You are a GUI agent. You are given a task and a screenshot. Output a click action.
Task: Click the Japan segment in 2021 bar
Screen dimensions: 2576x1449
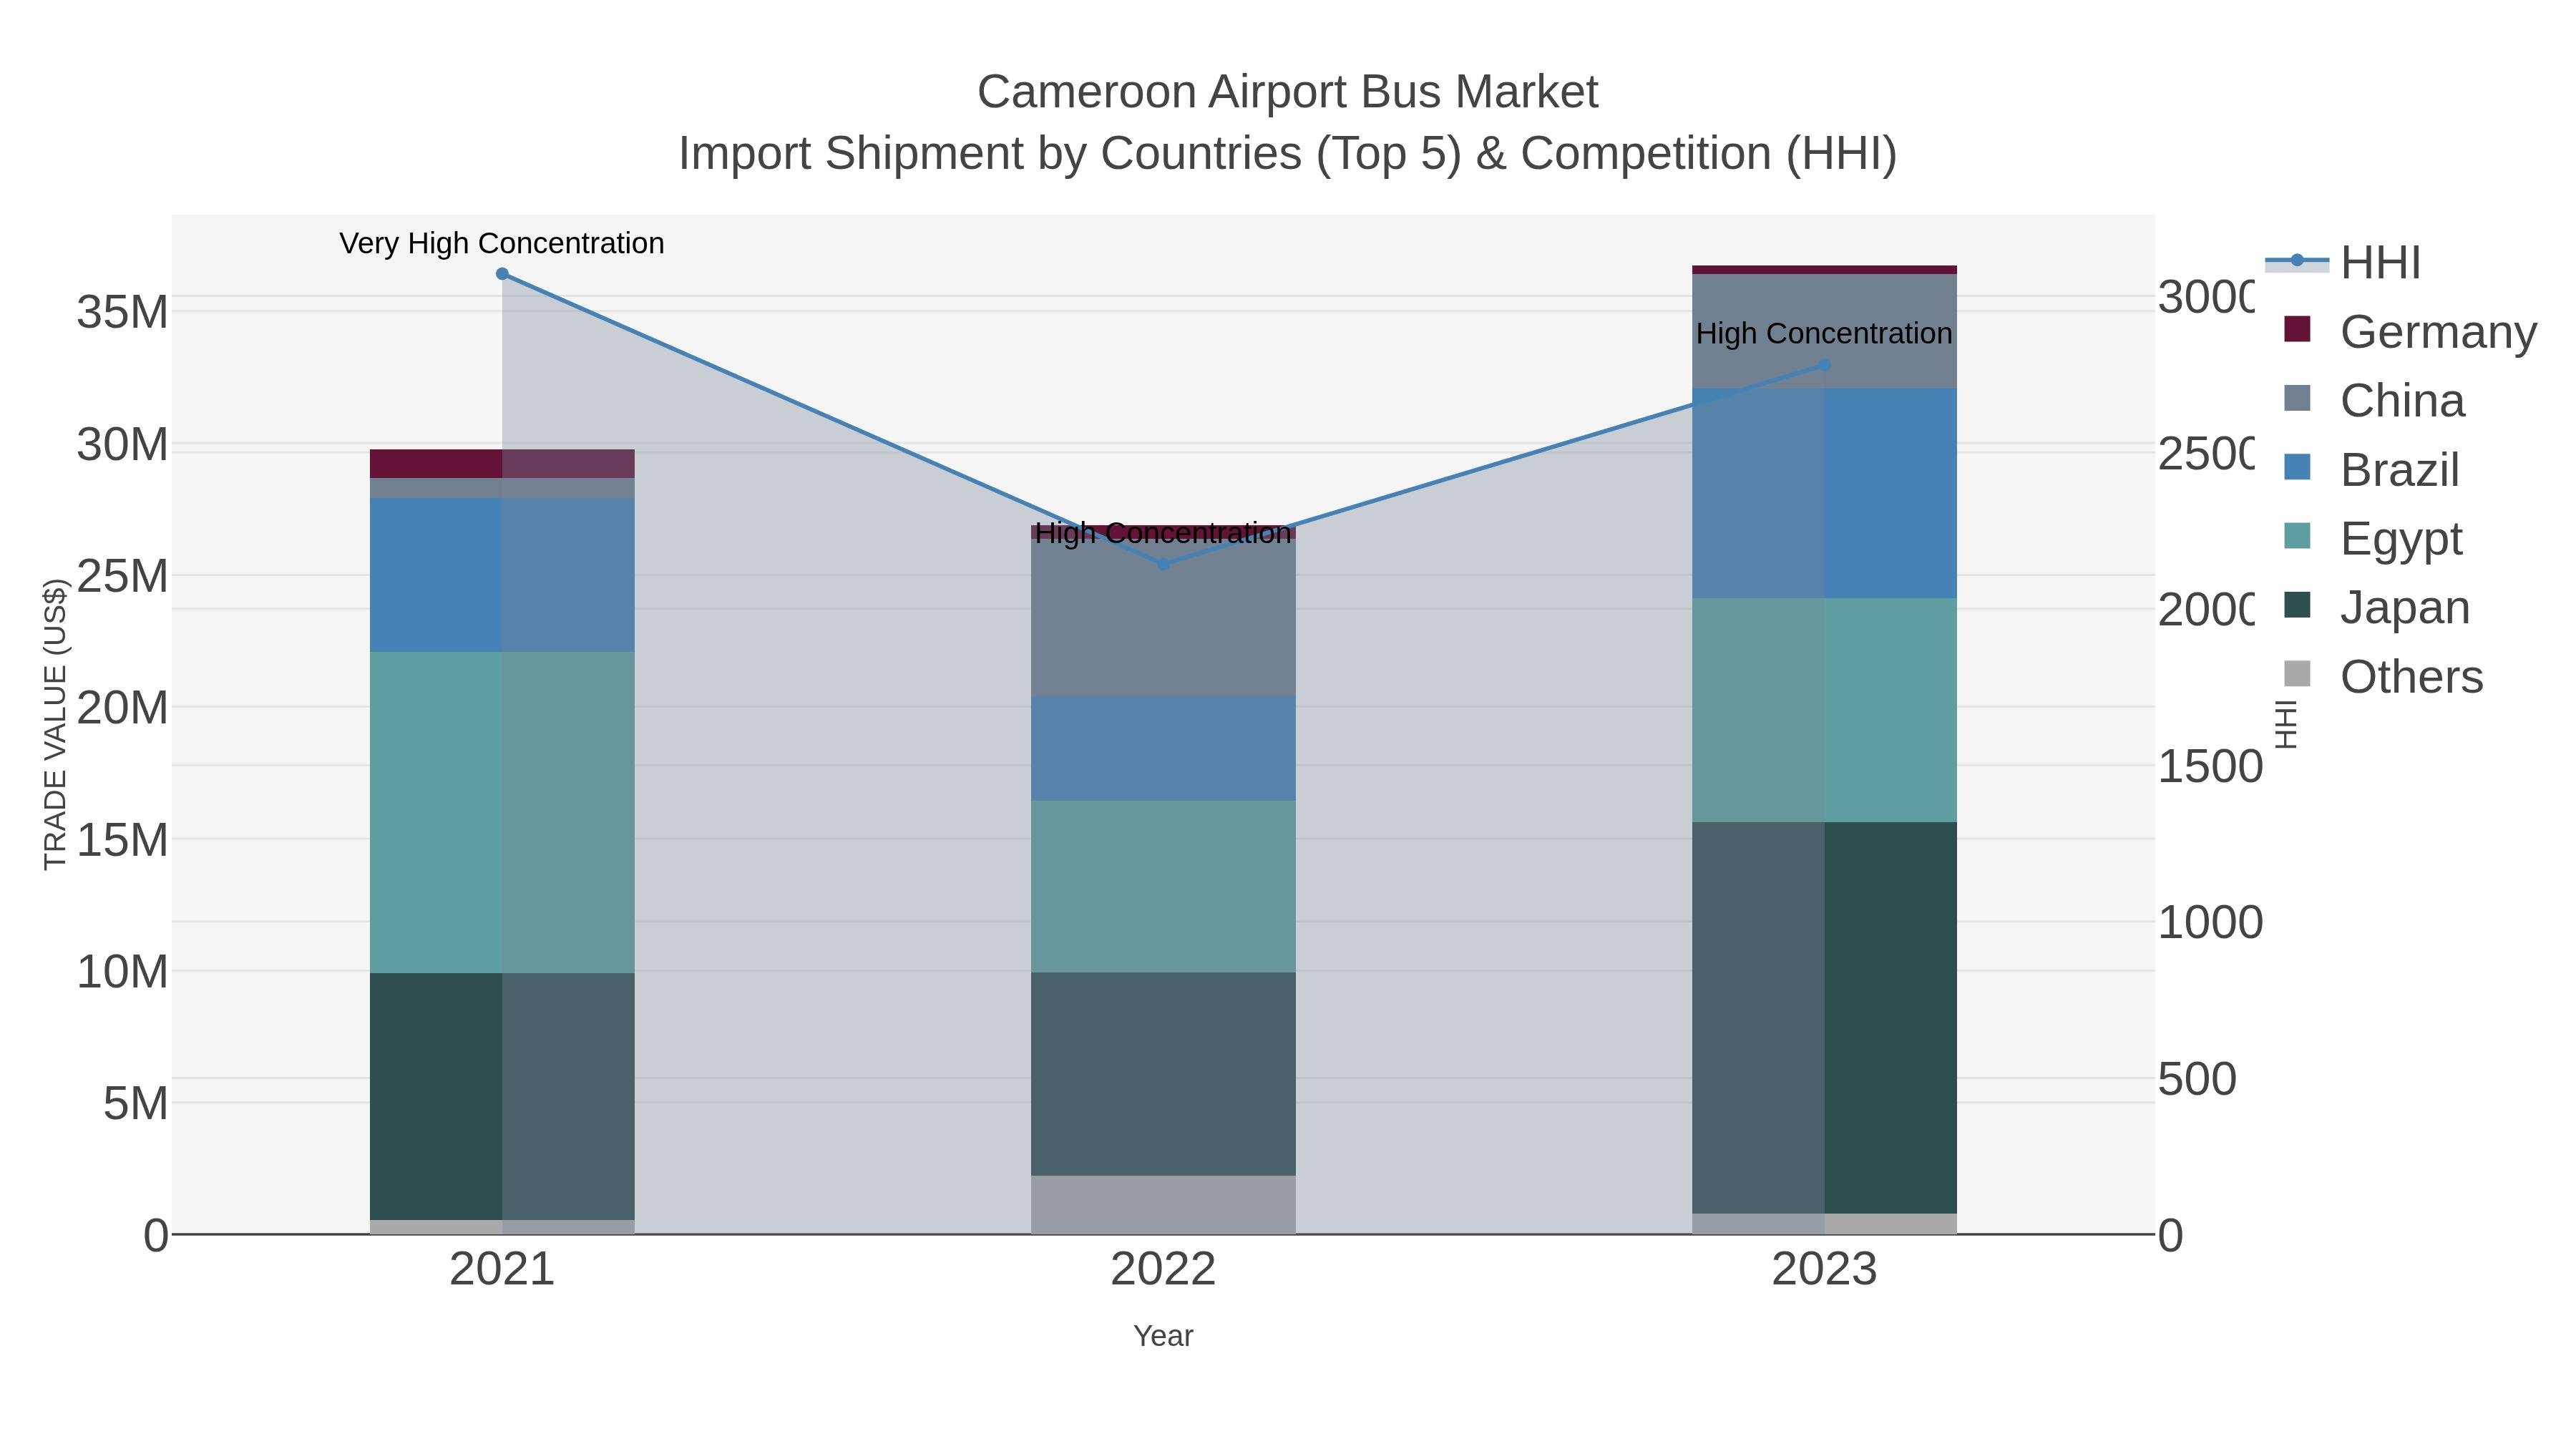[502, 1097]
